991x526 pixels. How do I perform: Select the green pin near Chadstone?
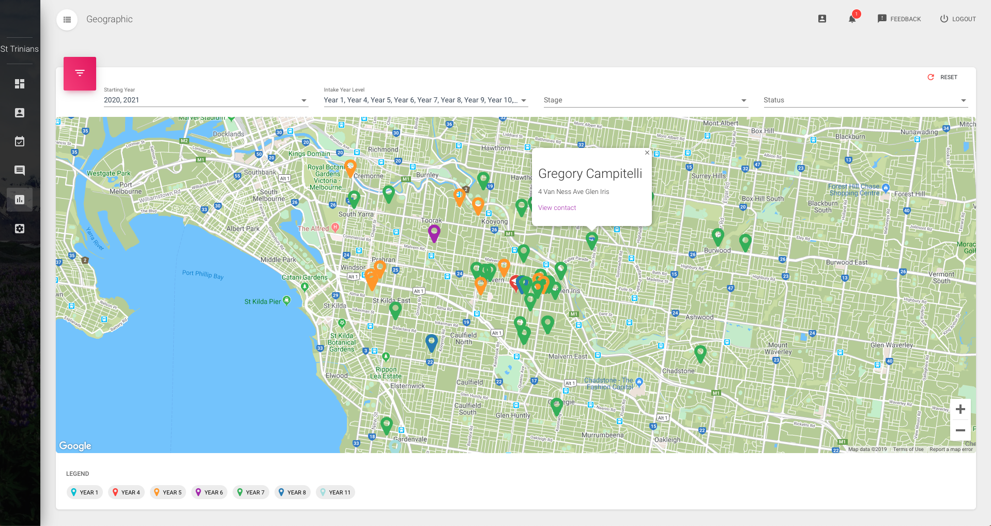pyautogui.click(x=700, y=354)
